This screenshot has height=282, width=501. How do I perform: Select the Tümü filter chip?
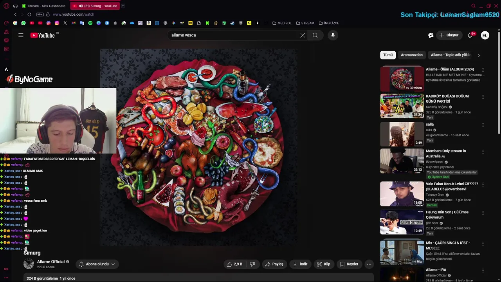pyautogui.click(x=388, y=55)
